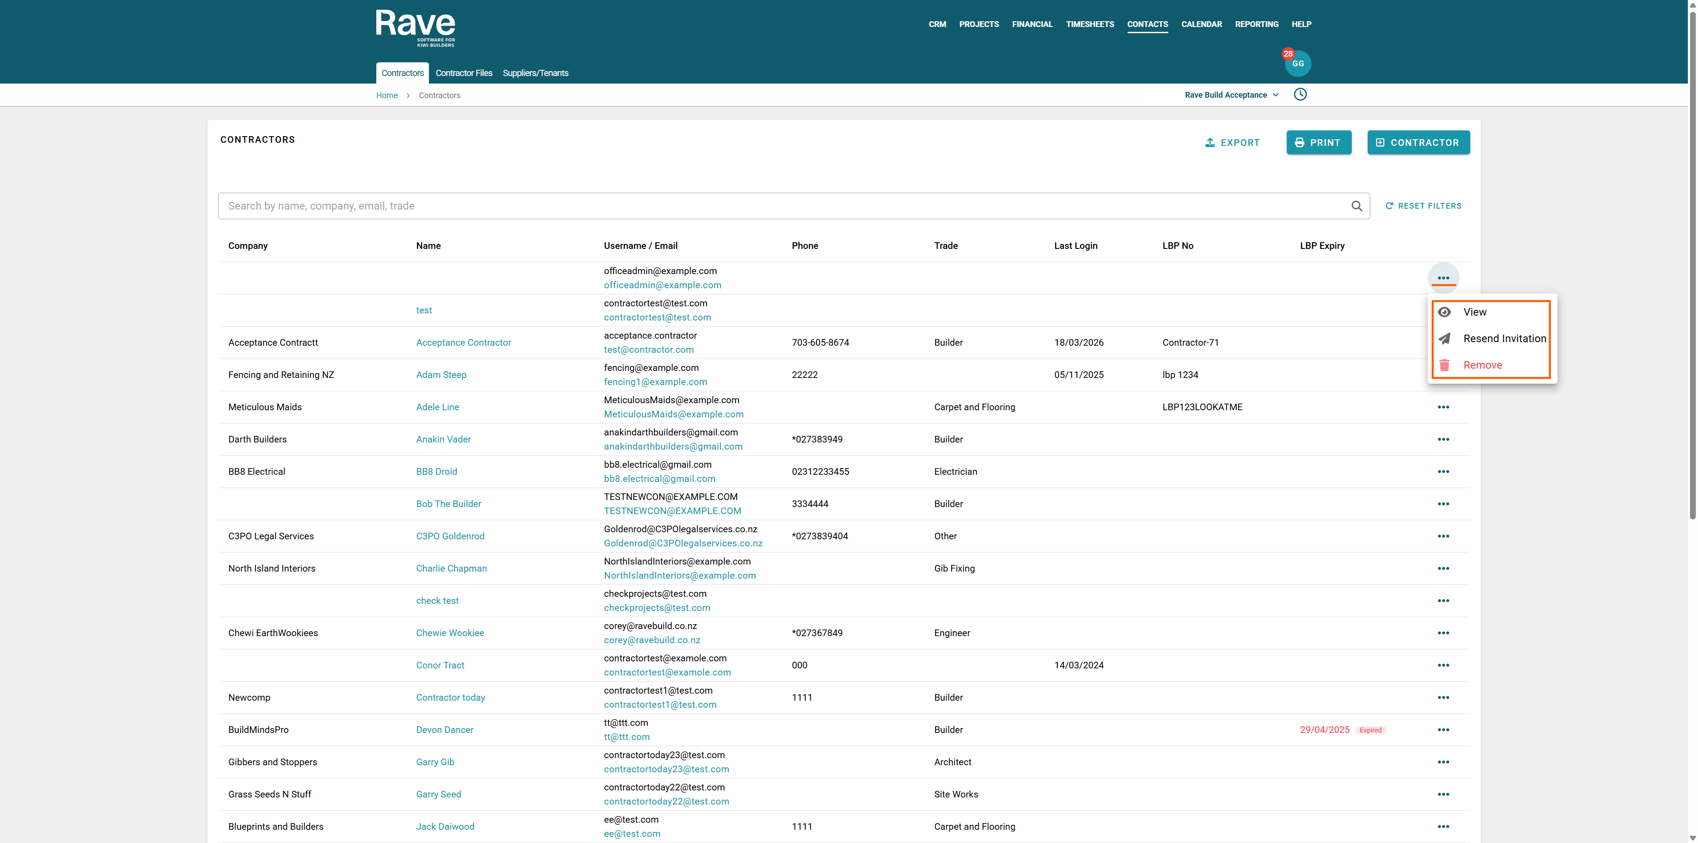Click the search magnifier icon

click(x=1356, y=206)
